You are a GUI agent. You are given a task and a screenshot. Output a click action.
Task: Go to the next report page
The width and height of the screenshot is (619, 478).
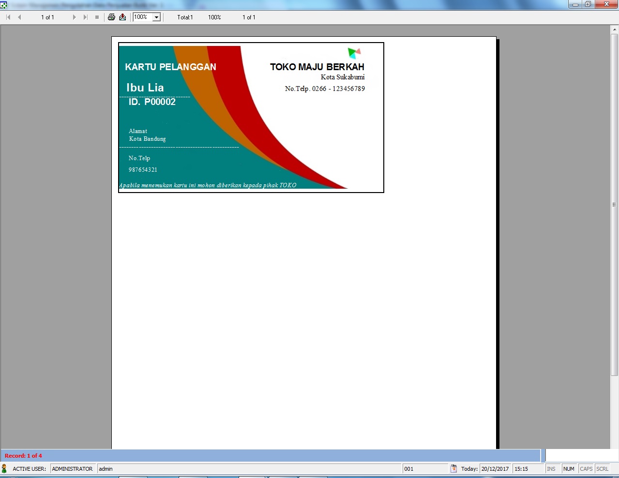75,17
